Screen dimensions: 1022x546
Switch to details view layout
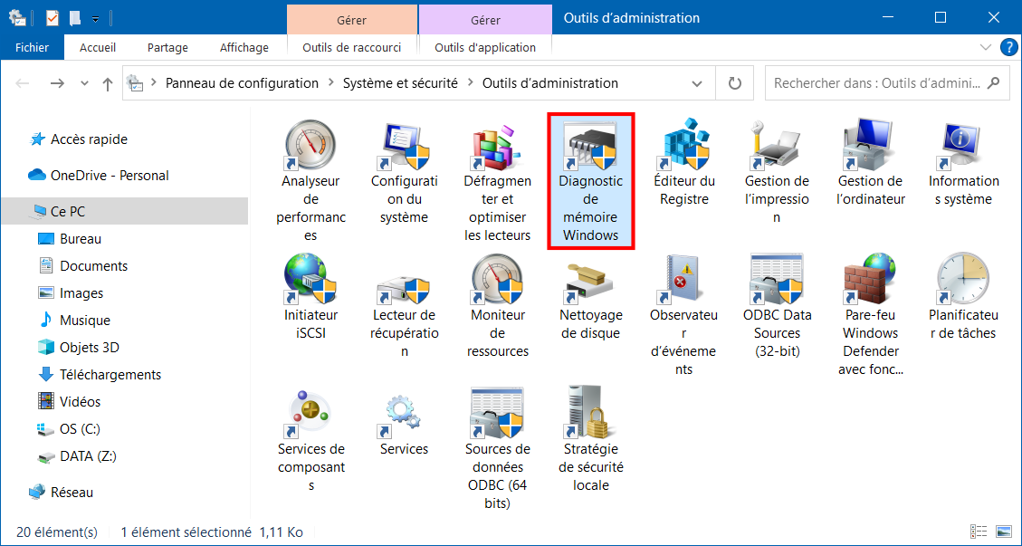[x=978, y=532]
